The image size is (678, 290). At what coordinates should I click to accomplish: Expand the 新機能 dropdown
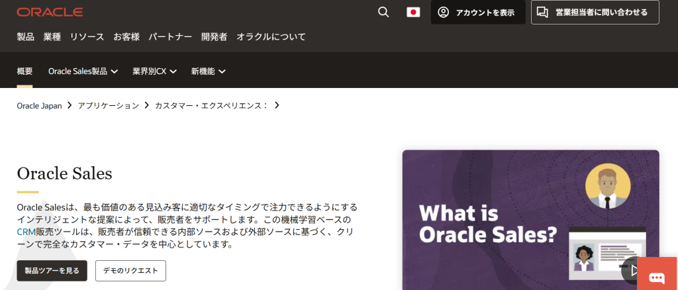tap(209, 72)
